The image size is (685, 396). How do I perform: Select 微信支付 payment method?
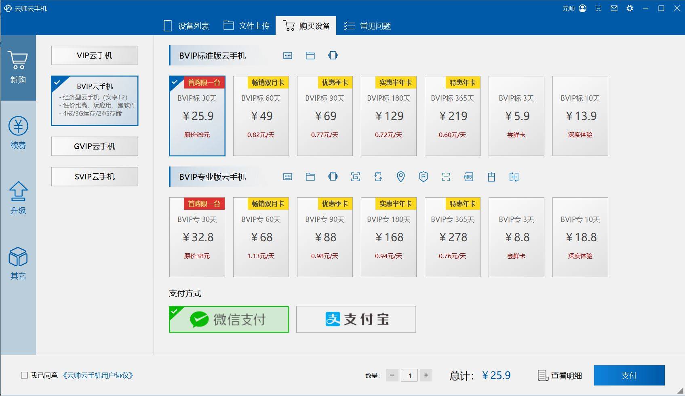coord(229,319)
